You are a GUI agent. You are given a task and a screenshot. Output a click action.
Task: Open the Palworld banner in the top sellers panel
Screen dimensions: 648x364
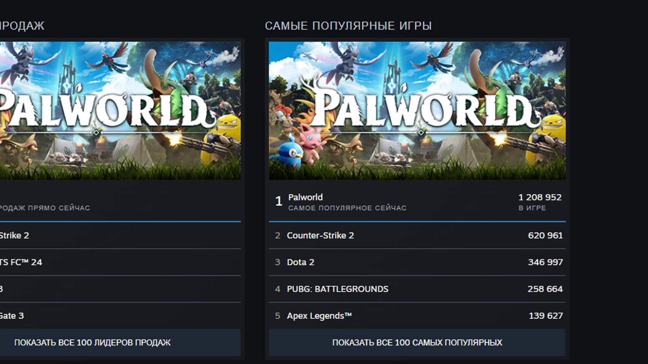pyautogui.click(x=120, y=111)
